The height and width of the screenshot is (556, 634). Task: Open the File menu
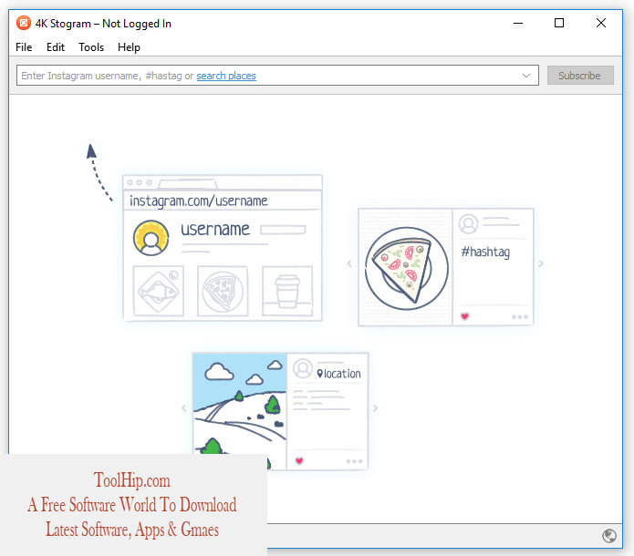[24, 47]
